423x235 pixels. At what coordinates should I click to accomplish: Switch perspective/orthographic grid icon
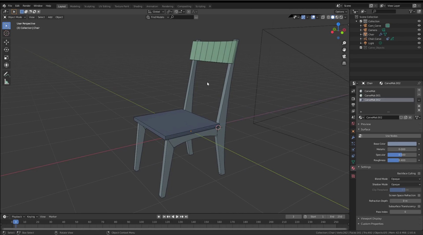[x=344, y=63]
